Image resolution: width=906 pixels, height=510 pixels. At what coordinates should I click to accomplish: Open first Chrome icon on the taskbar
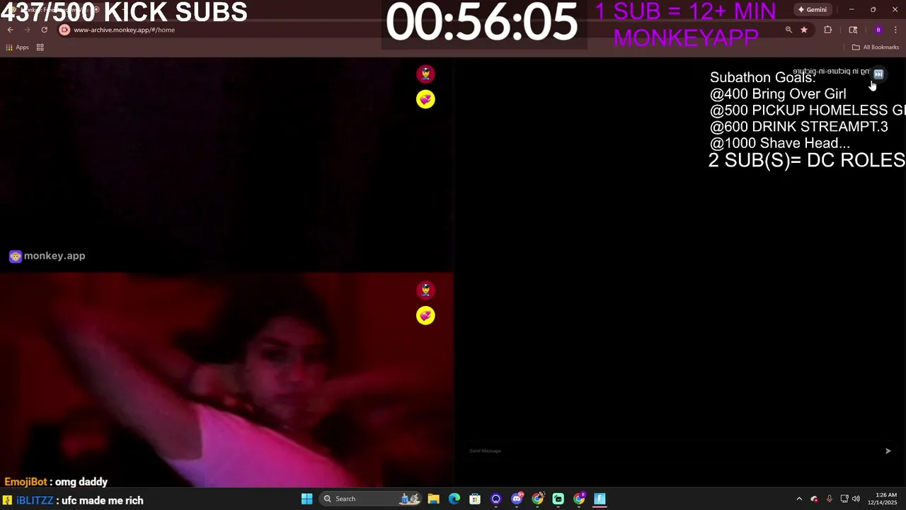[537, 499]
